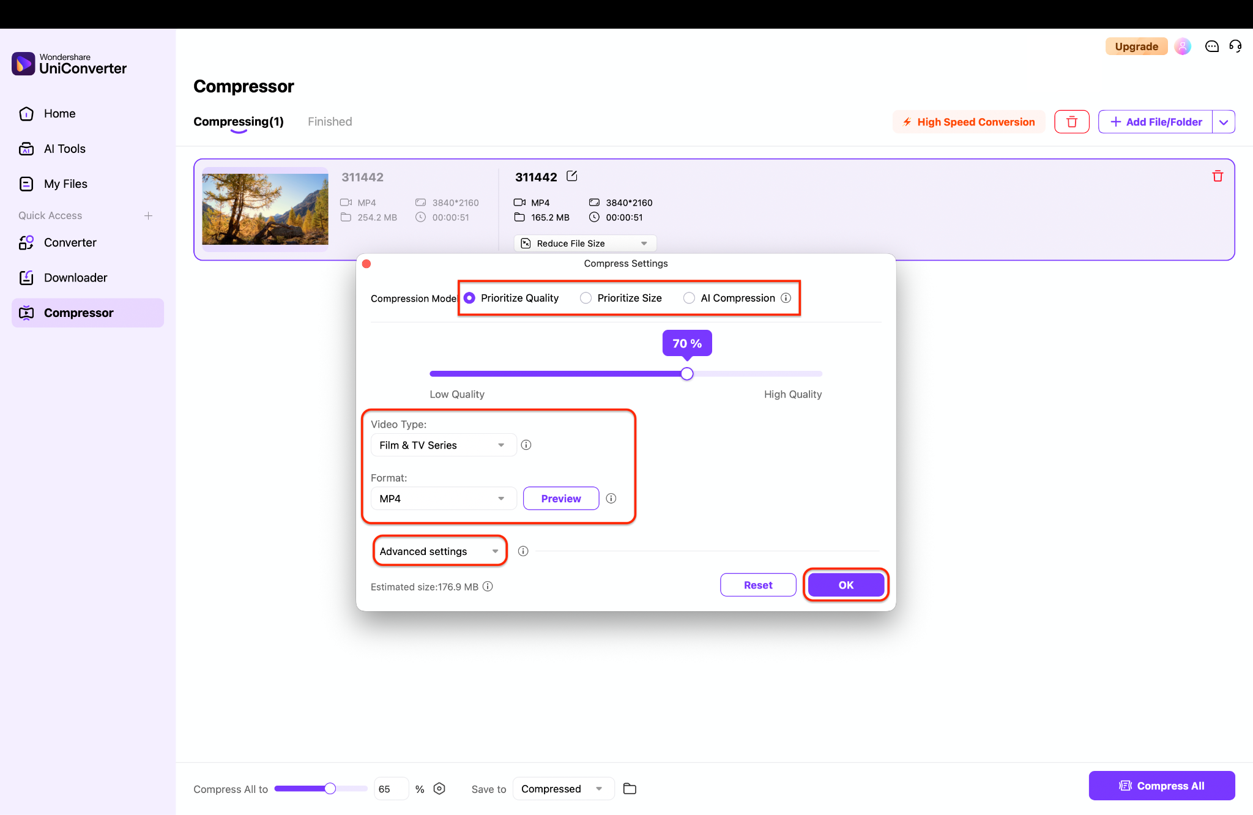Open the Compressor tool in sidebar
This screenshot has height=815, width=1253.
(x=78, y=313)
